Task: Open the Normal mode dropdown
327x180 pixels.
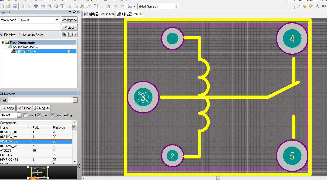Action: [19, 115]
